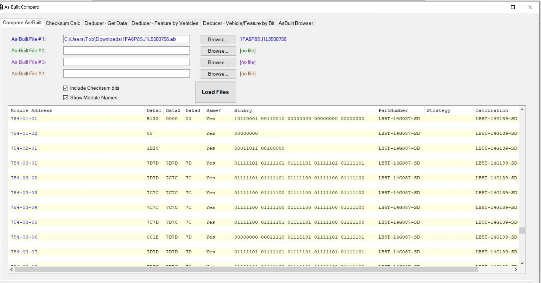Minimize the As-Built Compare window

(496, 7)
